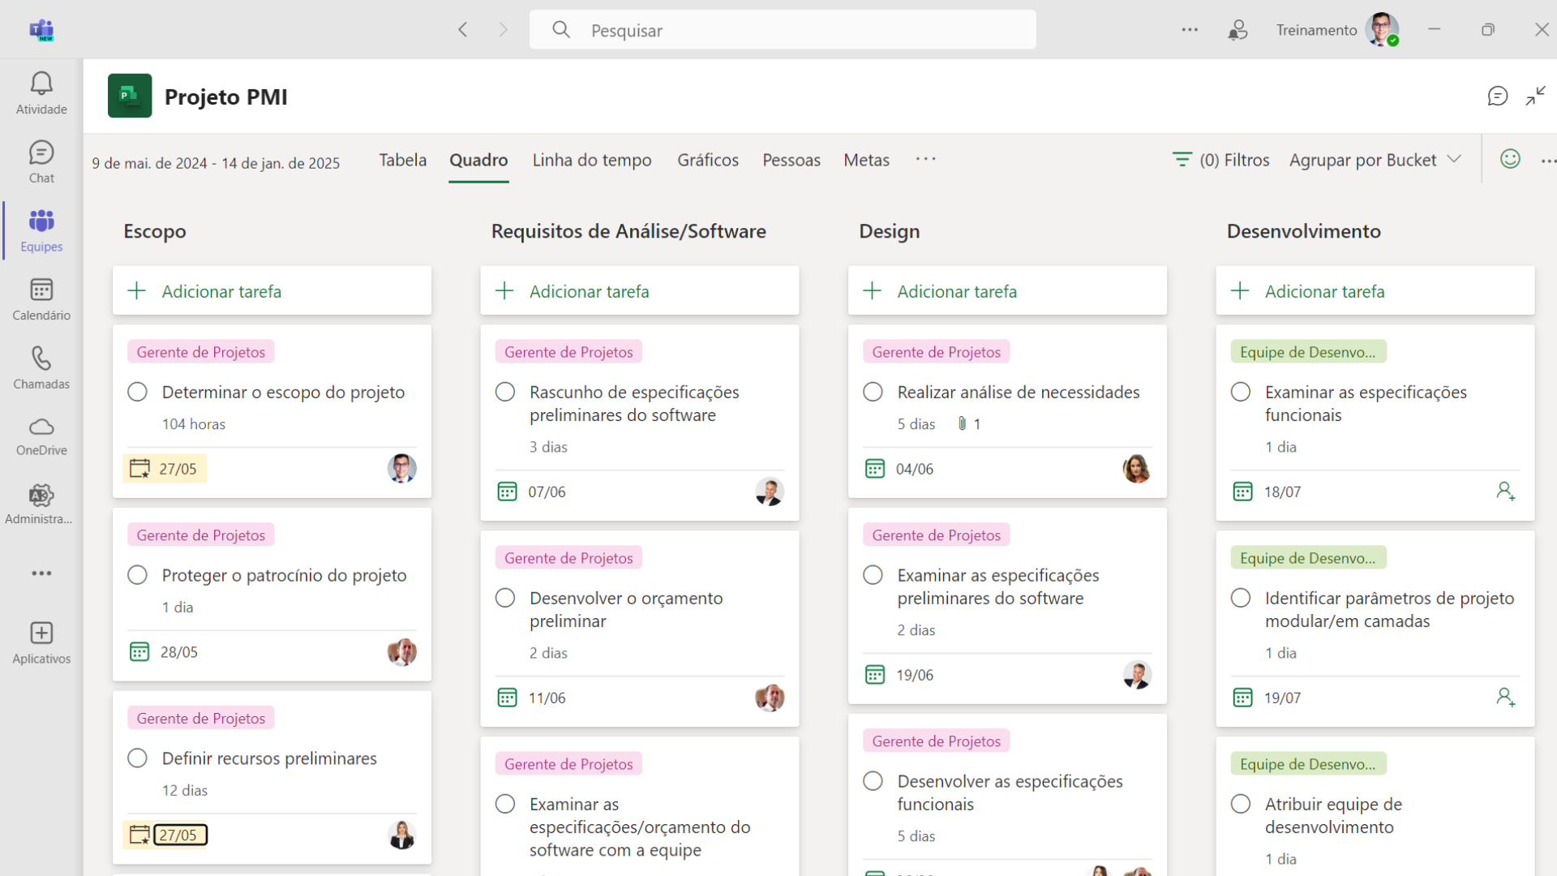Add a task under Requisitos de Análise/Software
1557x876 pixels.
[640, 291]
